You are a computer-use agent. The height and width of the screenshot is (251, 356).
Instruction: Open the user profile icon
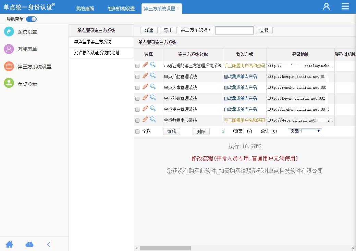326,6
